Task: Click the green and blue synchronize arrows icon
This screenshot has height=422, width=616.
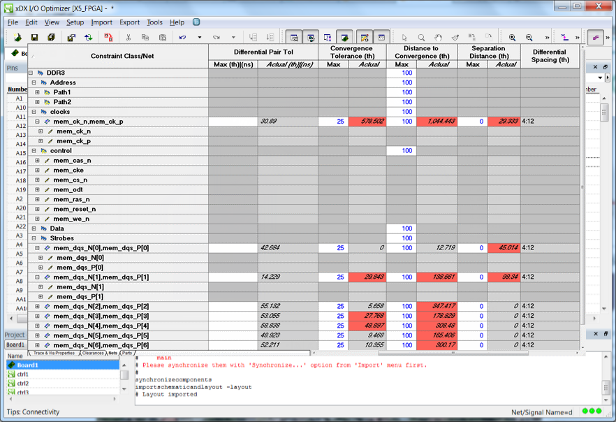Action: tap(89, 37)
